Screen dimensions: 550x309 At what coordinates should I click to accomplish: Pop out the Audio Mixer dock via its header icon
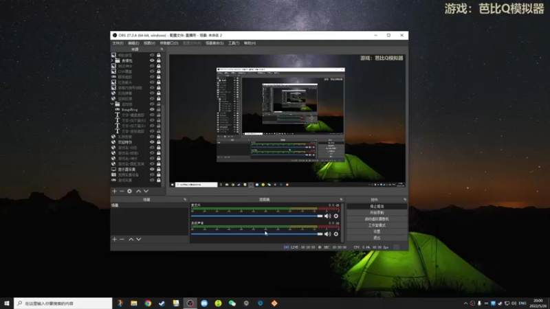(341, 199)
